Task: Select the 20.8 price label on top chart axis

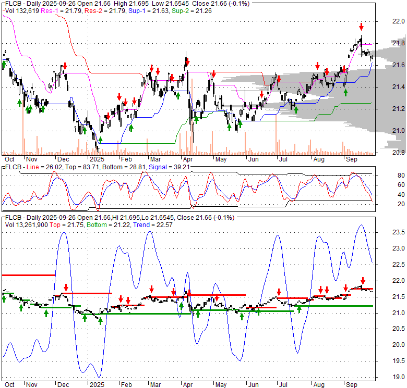Action: coord(398,153)
